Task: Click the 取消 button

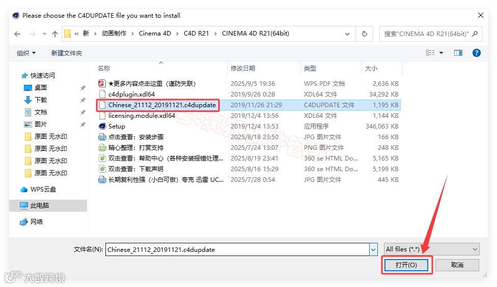Action: click(x=457, y=265)
